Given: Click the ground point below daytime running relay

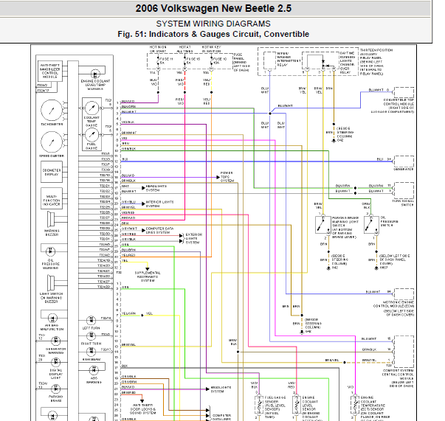Looking at the screenshot, I should tap(334, 141).
